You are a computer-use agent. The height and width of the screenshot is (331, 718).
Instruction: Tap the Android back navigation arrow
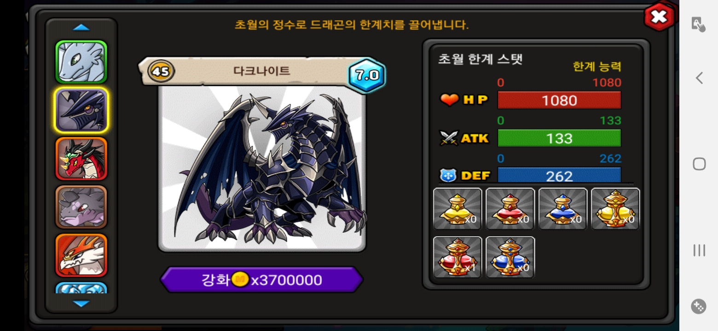(699, 78)
